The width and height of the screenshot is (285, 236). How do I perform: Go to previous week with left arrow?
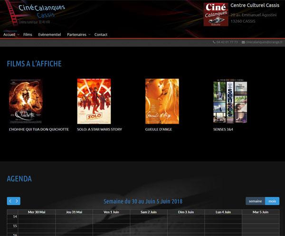[10, 201]
